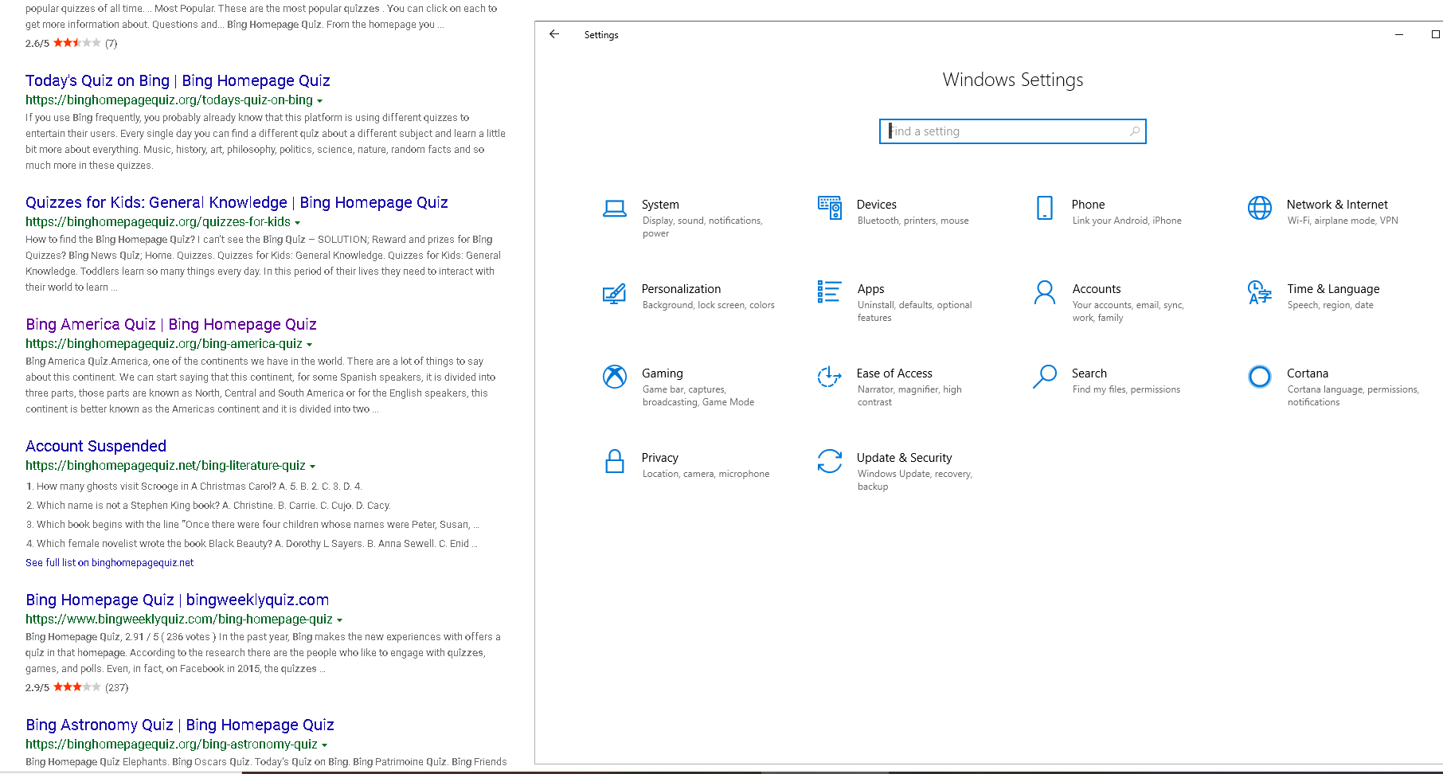The width and height of the screenshot is (1443, 774).
Task: Open the Gaming Xbox icon
Action: [614, 377]
